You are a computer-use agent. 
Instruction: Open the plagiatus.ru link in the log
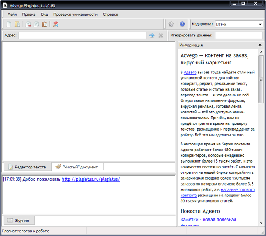91,179
